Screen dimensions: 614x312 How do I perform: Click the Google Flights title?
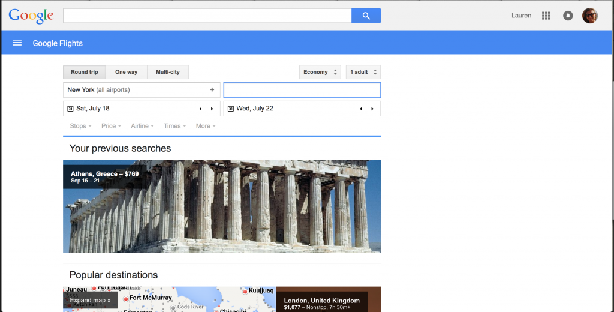click(58, 43)
